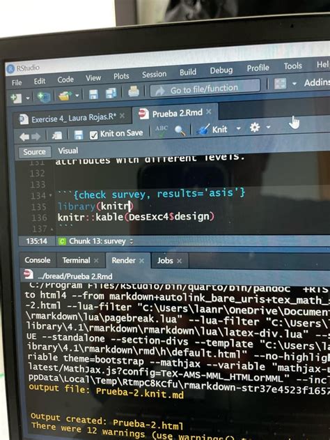The width and height of the screenshot is (330, 440).
Task: Save Prueba 2.Rmd with editor floppy icon
Action: [79, 135]
